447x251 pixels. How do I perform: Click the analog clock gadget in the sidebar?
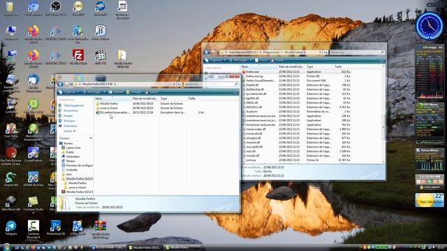(x=429, y=26)
